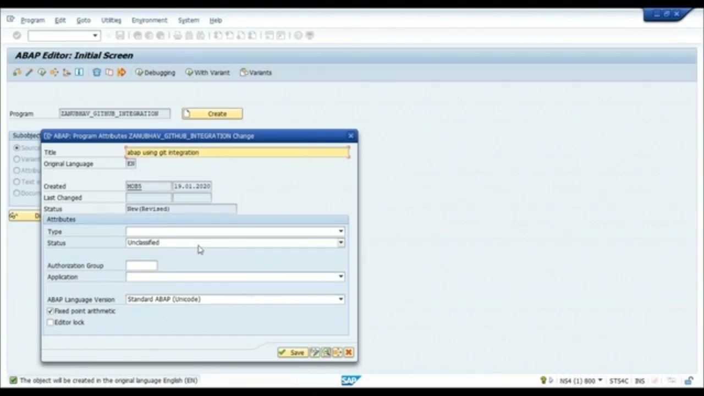Click the STS4C status bar entry
This screenshot has height=396, width=704.
[x=619, y=381]
